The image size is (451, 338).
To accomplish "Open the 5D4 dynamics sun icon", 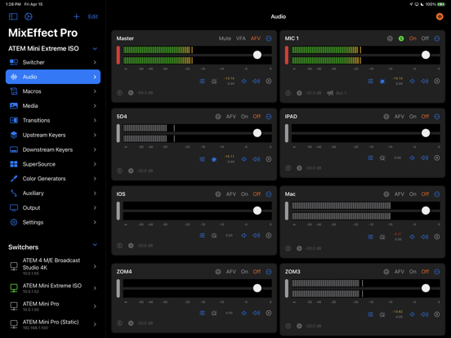I will [x=214, y=159].
